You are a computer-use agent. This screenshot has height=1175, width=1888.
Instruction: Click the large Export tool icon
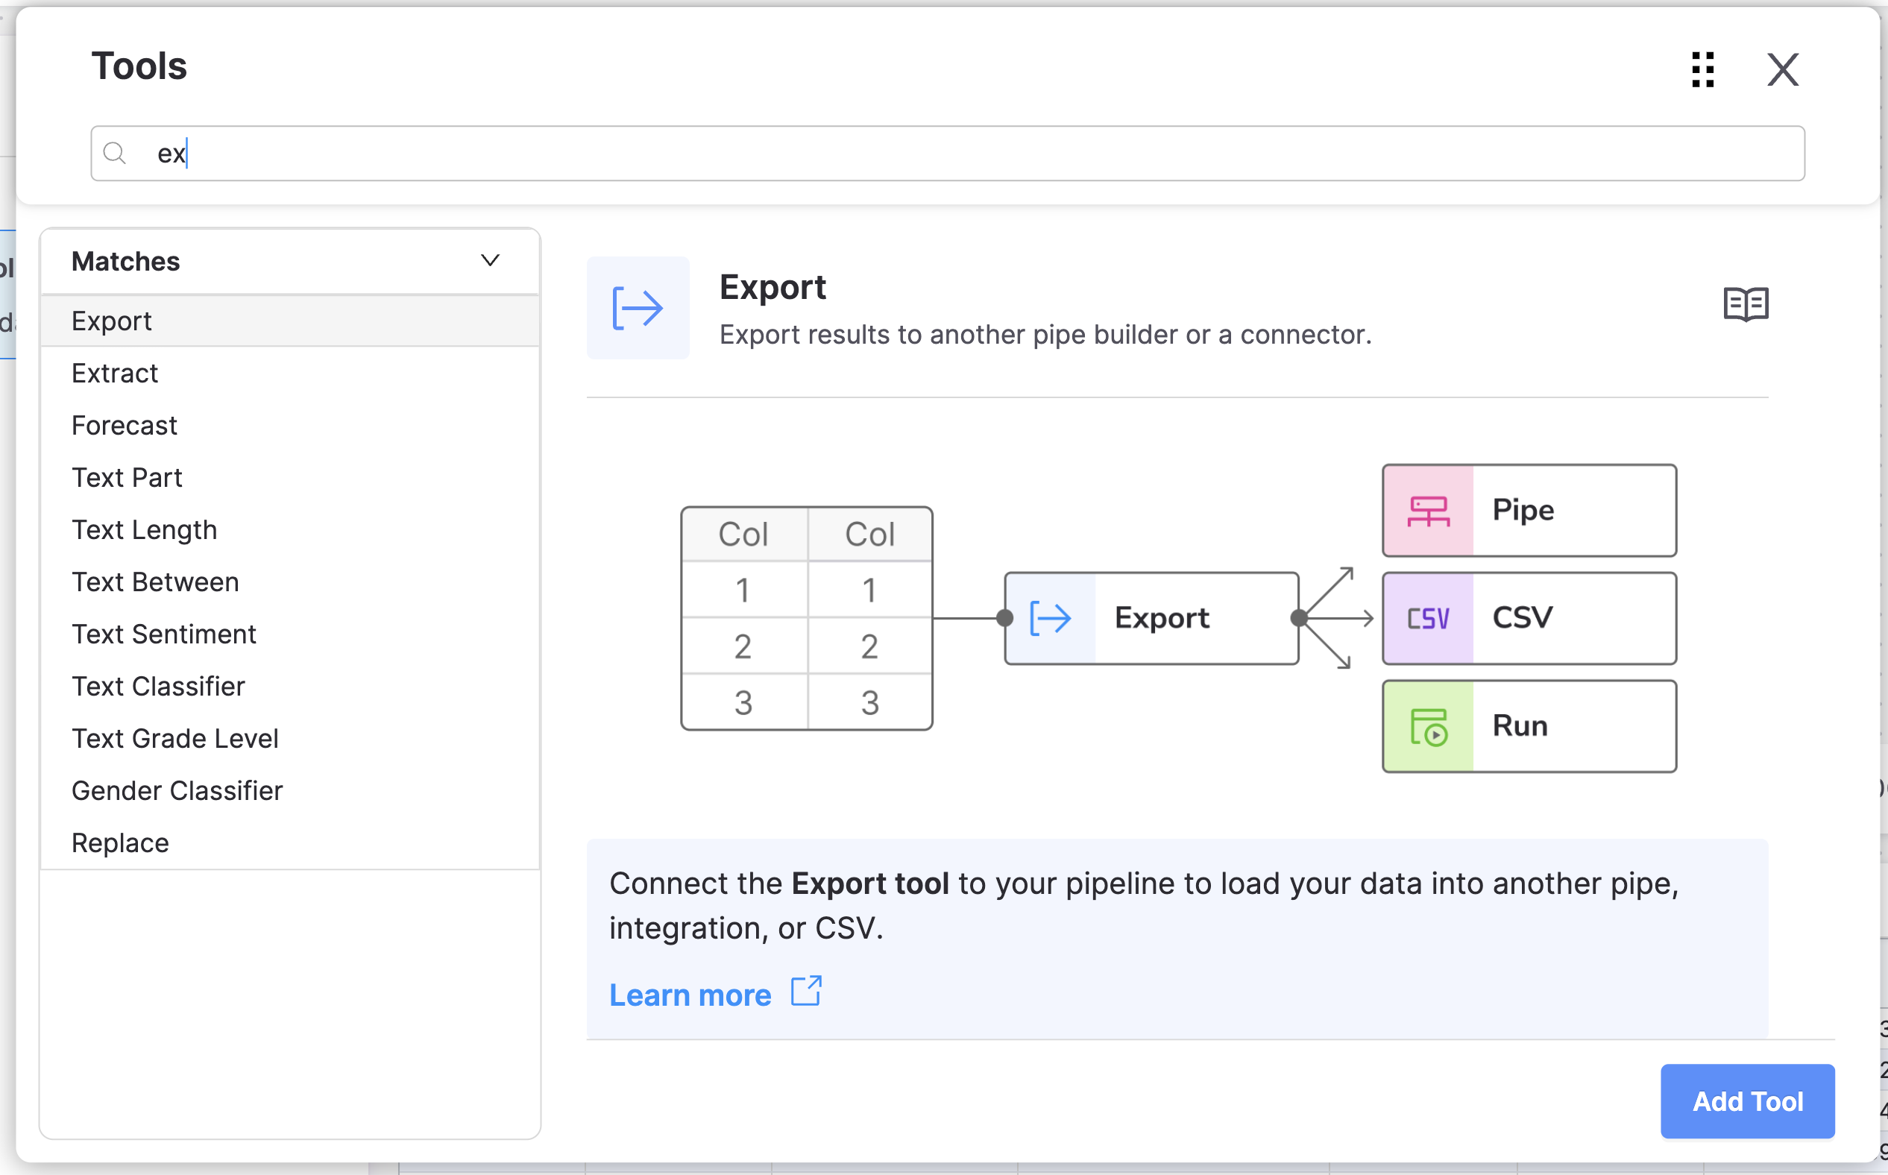(638, 308)
